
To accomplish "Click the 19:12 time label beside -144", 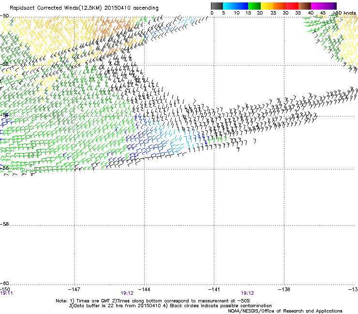I will coord(127,293).
